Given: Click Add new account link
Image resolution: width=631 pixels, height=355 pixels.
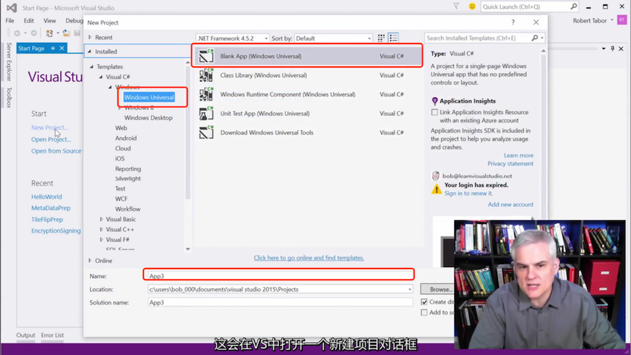Looking at the screenshot, I should pos(510,204).
